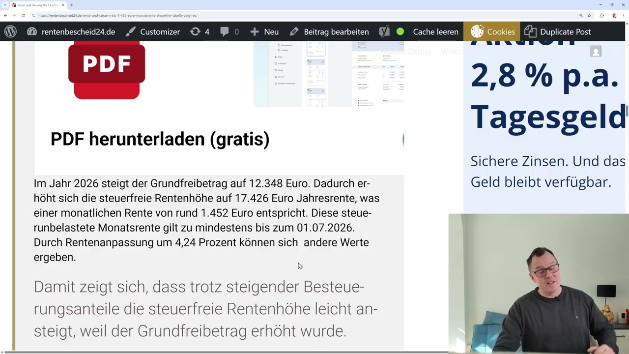
Task: Open the user avatar account menu
Action: (x=596, y=51)
